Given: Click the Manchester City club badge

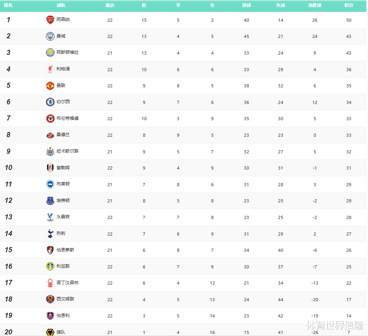Looking at the screenshot, I should [50, 36].
